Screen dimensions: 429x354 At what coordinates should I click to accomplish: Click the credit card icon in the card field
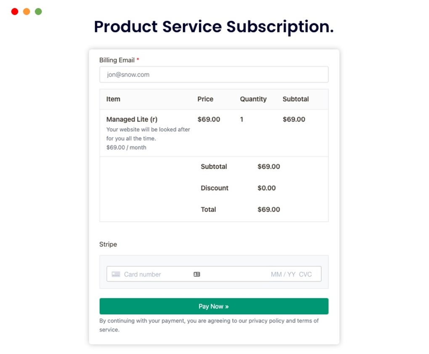tap(115, 274)
